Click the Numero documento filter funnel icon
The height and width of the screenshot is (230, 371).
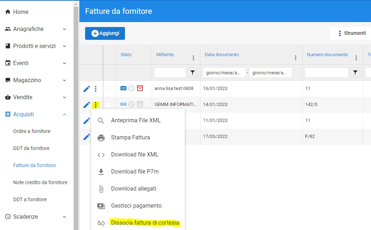[x=355, y=73]
